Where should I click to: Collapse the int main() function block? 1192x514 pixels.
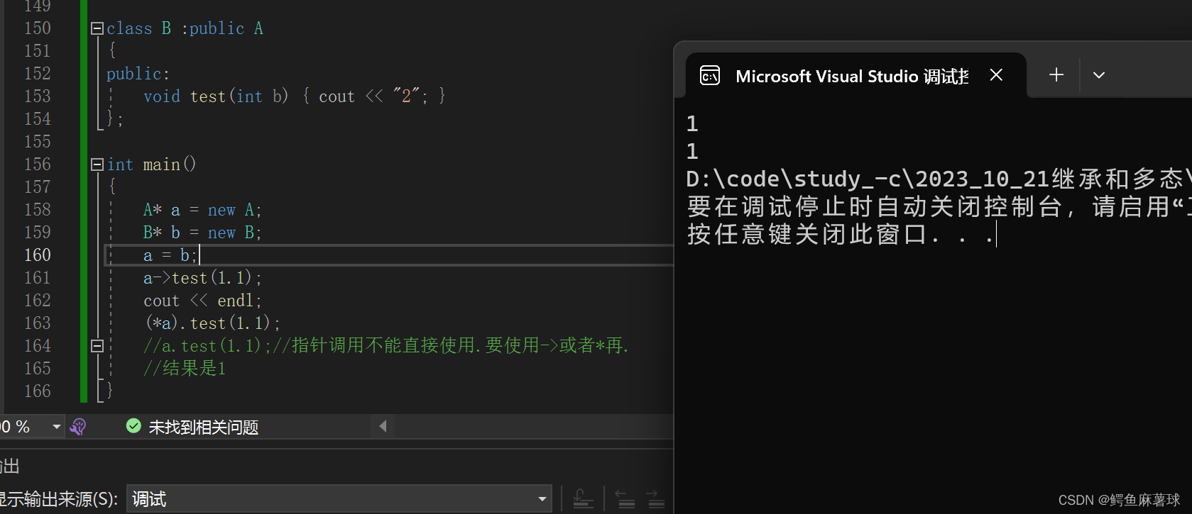(97, 164)
